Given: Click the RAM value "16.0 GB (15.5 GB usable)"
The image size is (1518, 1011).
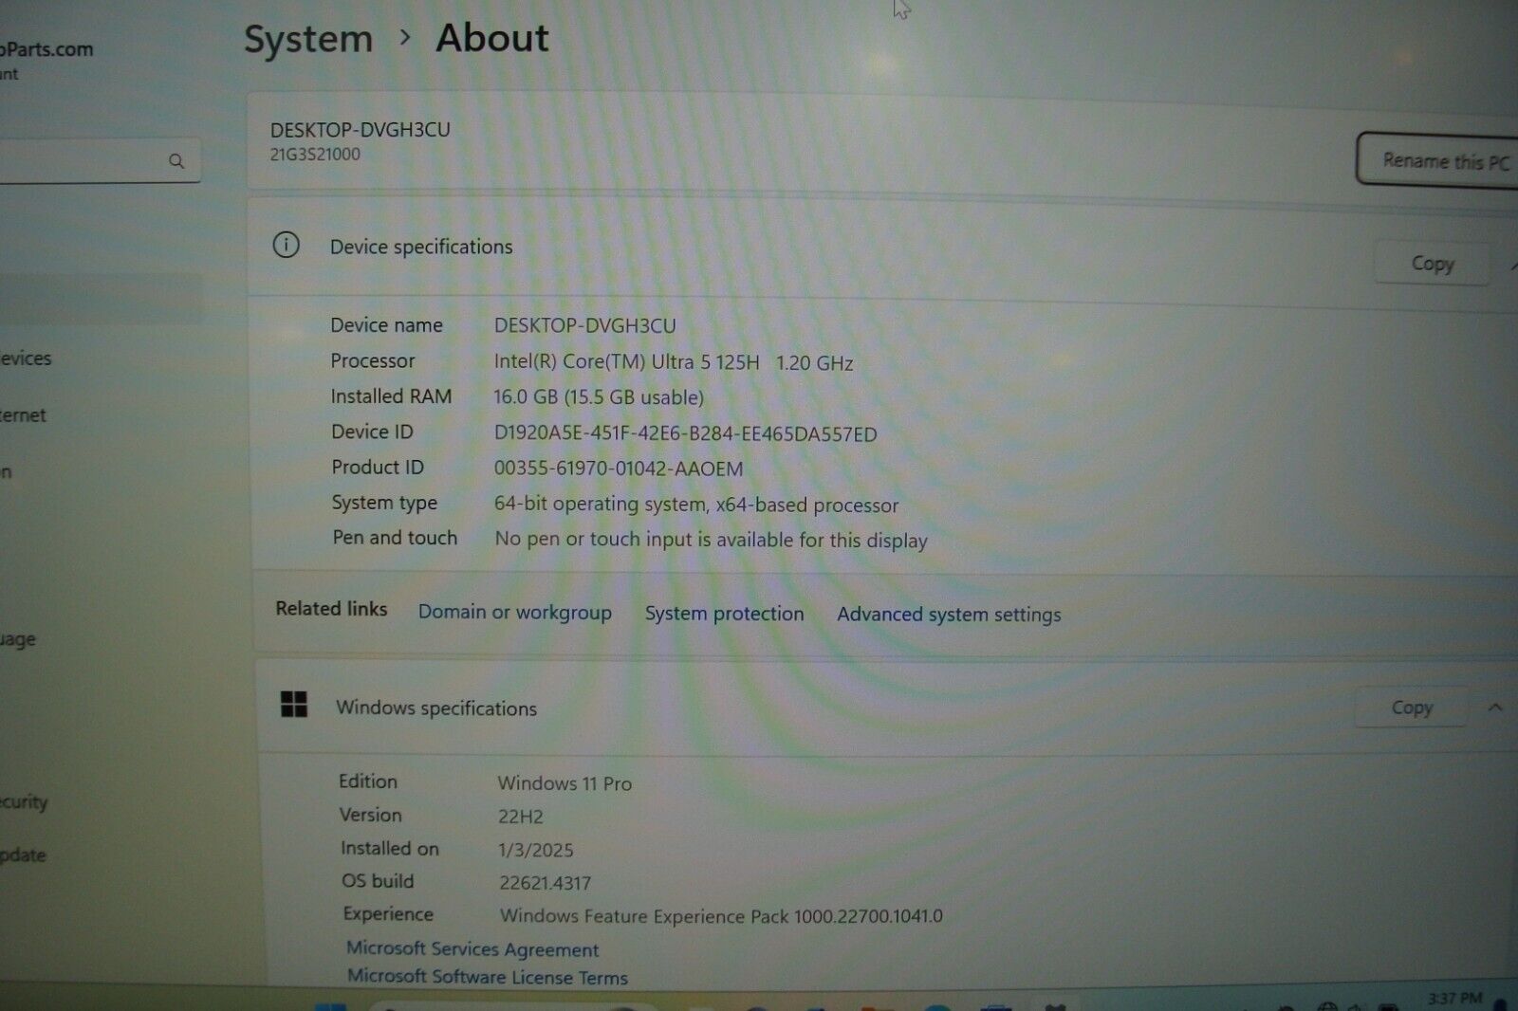Looking at the screenshot, I should (x=599, y=397).
